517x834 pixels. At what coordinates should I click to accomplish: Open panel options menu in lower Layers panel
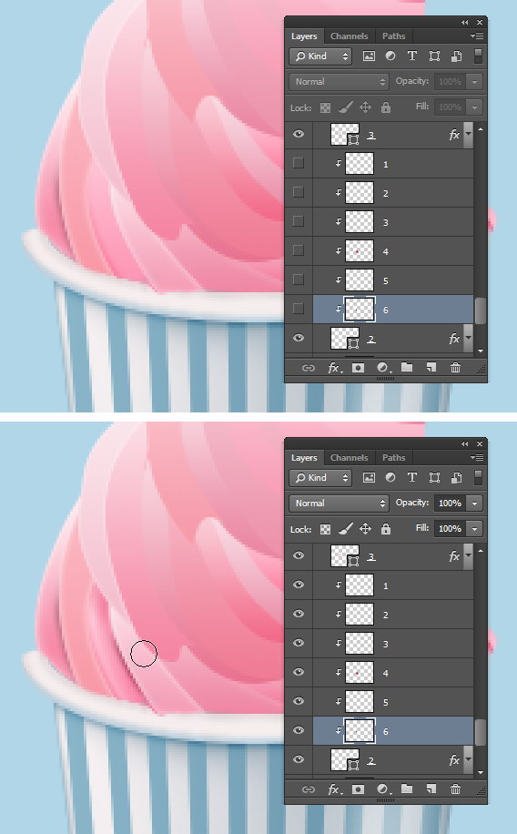pos(477,457)
